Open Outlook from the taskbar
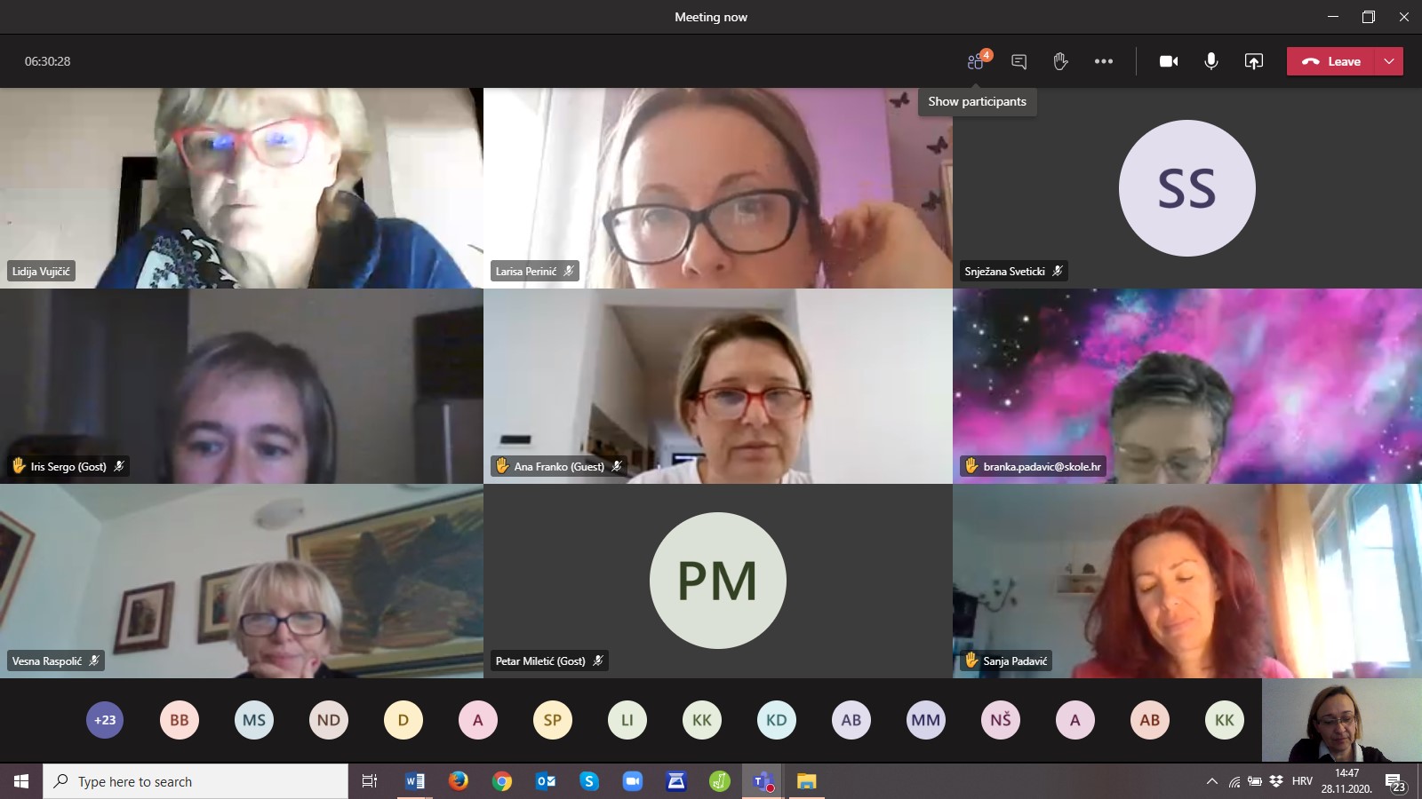 [x=546, y=781]
